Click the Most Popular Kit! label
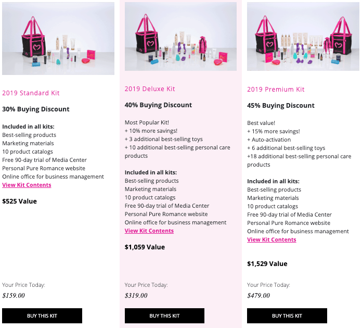This screenshot has width=362, height=328. (147, 122)
